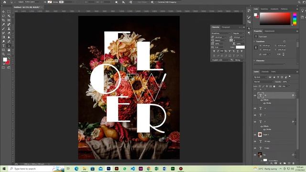Hide Layer 1 in the Layers panel
Image resolution: width=306 pixels, height=172 pixels.
[255, 135]
